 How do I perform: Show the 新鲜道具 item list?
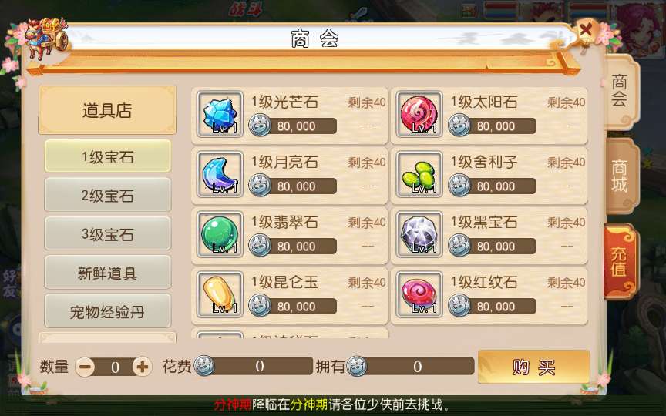coord(107,273)
